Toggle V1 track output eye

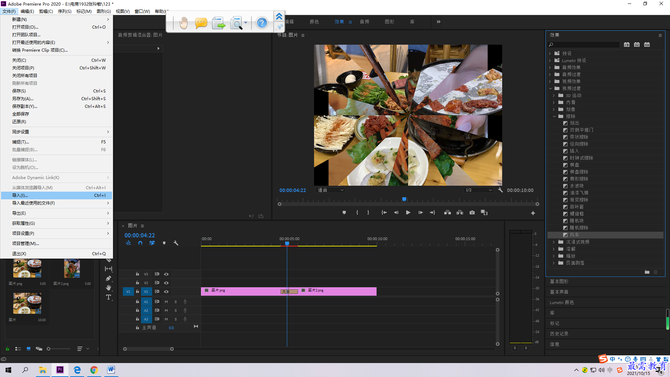pyautogui.click(x=166, y=291)
